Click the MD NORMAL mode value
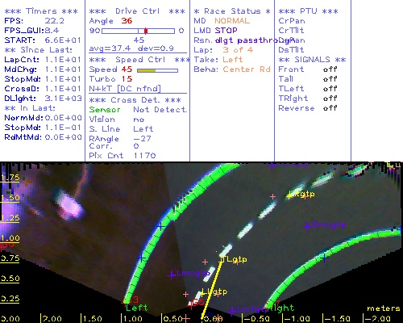Viewport: 403px width, 323px height. 232,21
